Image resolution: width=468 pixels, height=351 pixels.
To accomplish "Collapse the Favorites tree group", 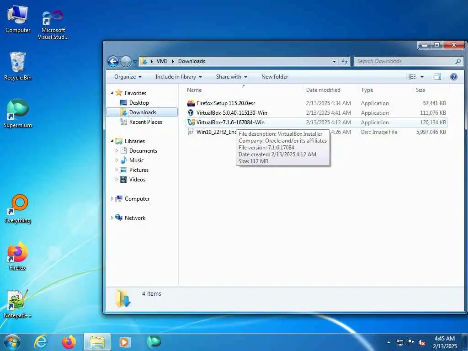I will (x=112, y=93).
